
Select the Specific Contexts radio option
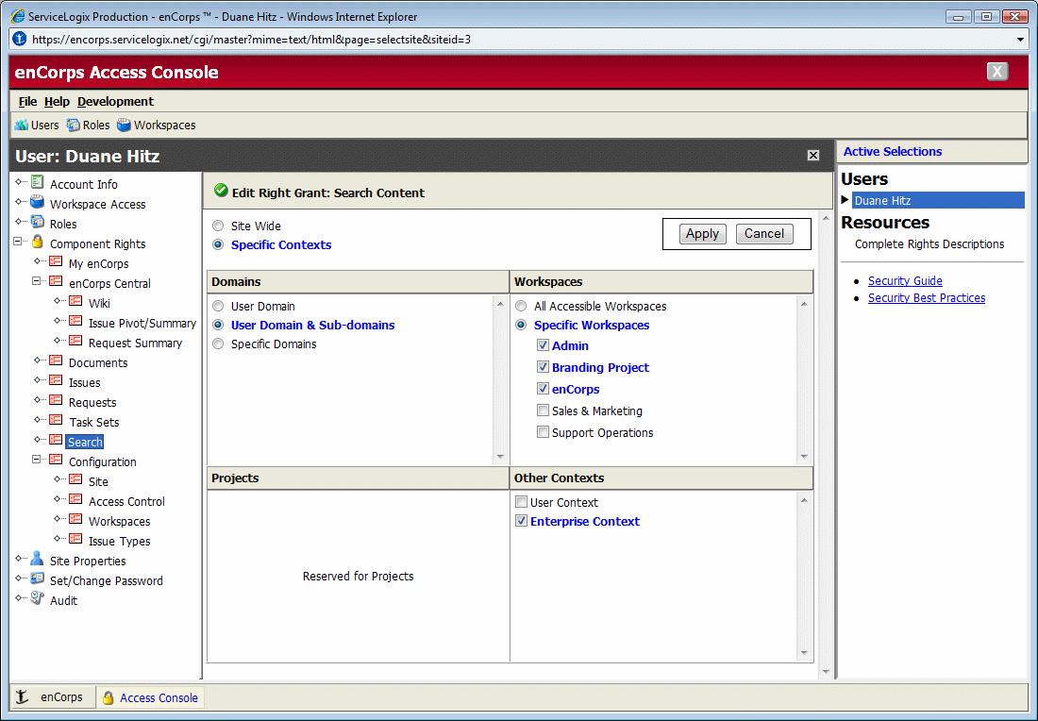point(218,245)
